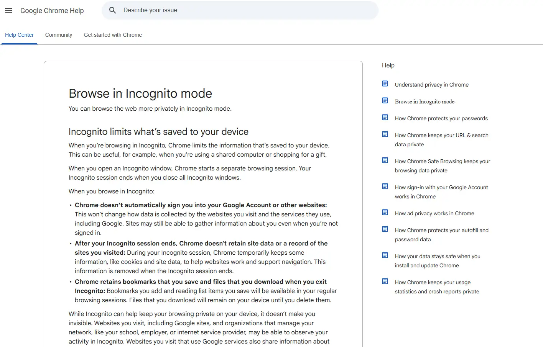Click text 'You can browse the web more privately'
The image size is (543, 347).
click(150, 108)
